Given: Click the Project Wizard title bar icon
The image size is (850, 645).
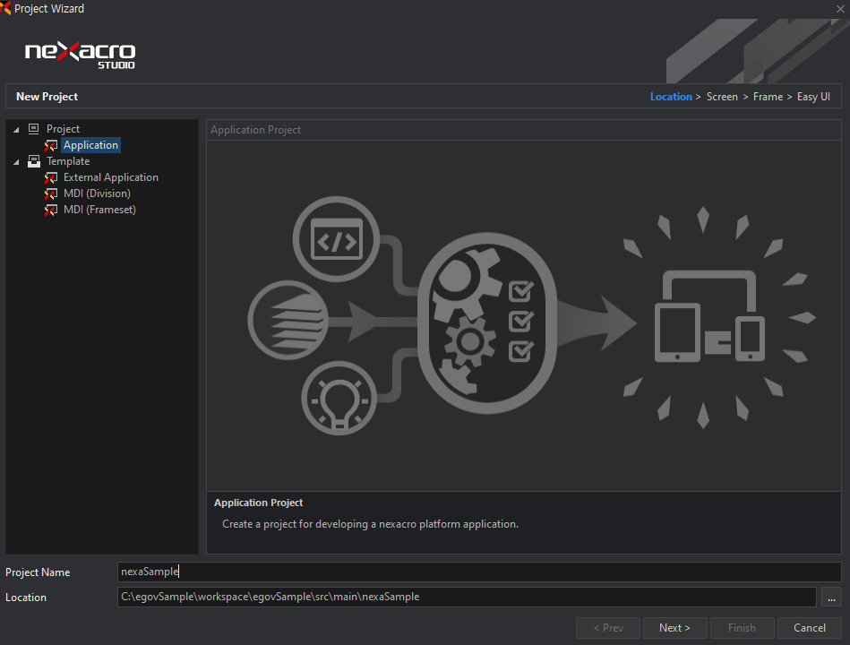Looking at the screenshot, I should (5, 7).
